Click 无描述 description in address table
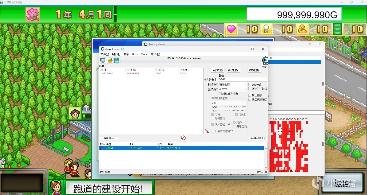The image size is (367, 195). (x=109, y=148)
